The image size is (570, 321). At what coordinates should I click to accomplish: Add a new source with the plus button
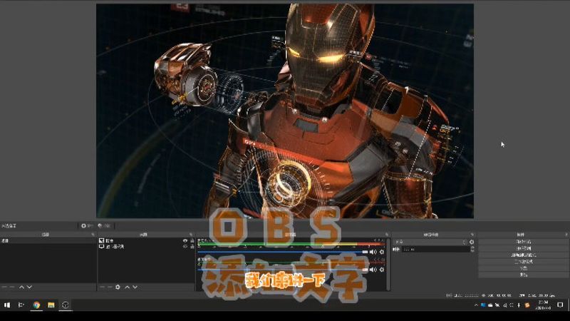click(102, 287)
